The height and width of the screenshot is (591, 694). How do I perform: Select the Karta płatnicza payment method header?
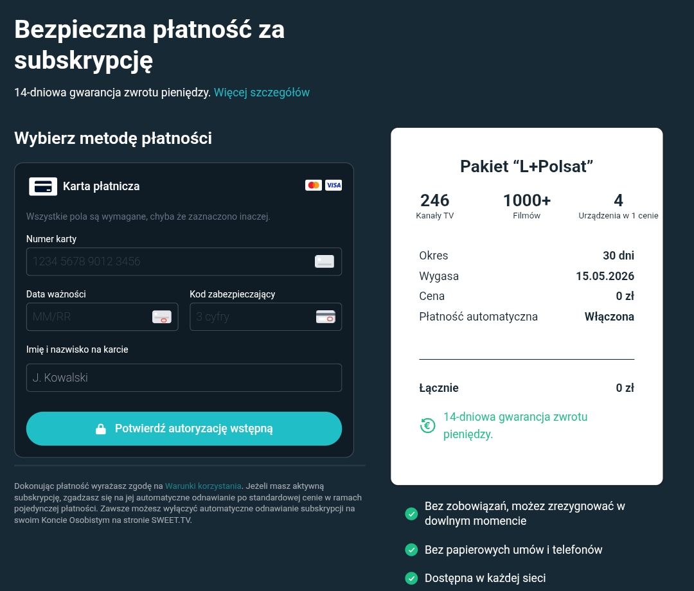(x=101, y=186)
